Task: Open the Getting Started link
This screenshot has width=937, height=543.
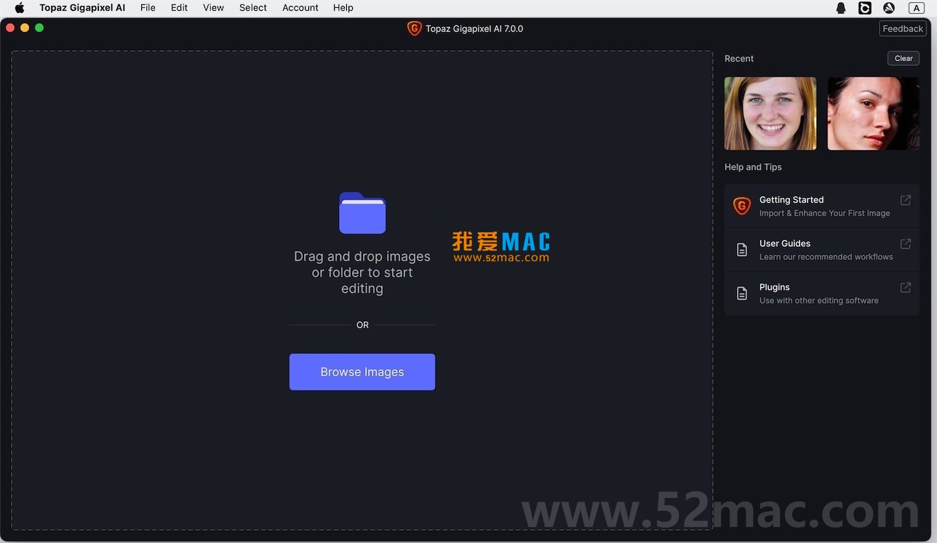Action: pyautogui.click(x=822, y=206)
